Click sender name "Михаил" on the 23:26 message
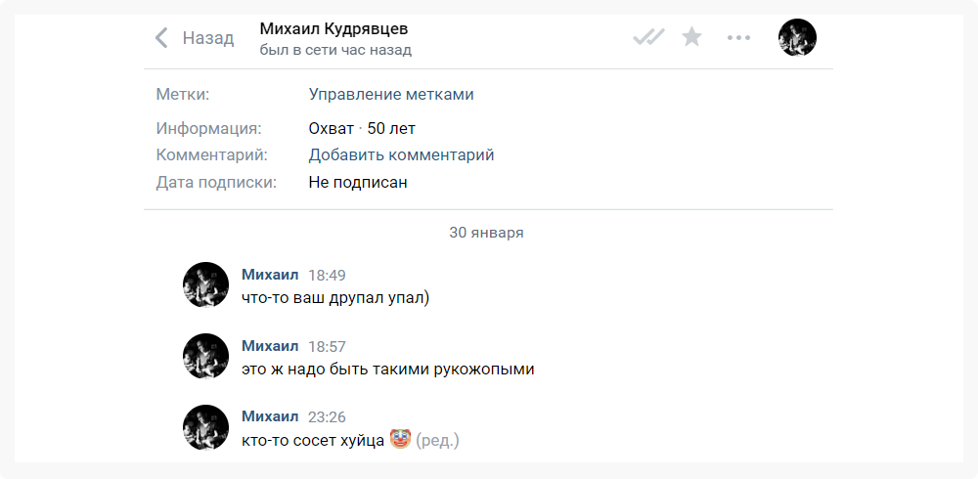 [x=270, y=417]
